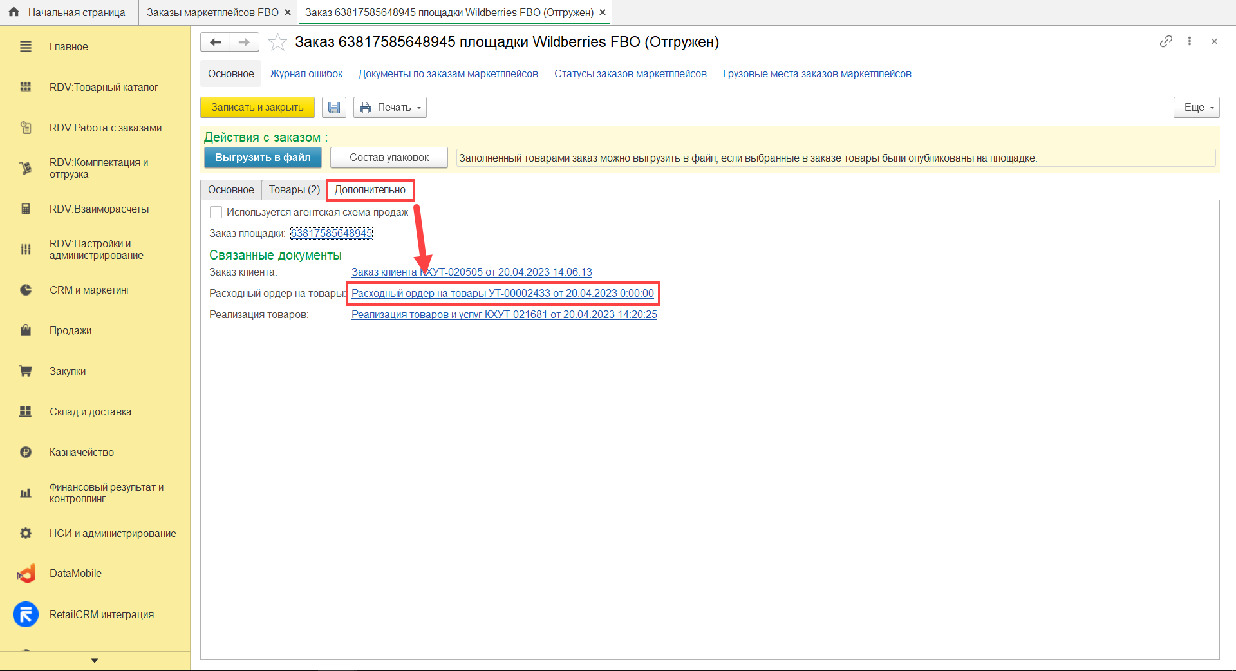Open Журнал ошибок link

[x=306, y=74]
